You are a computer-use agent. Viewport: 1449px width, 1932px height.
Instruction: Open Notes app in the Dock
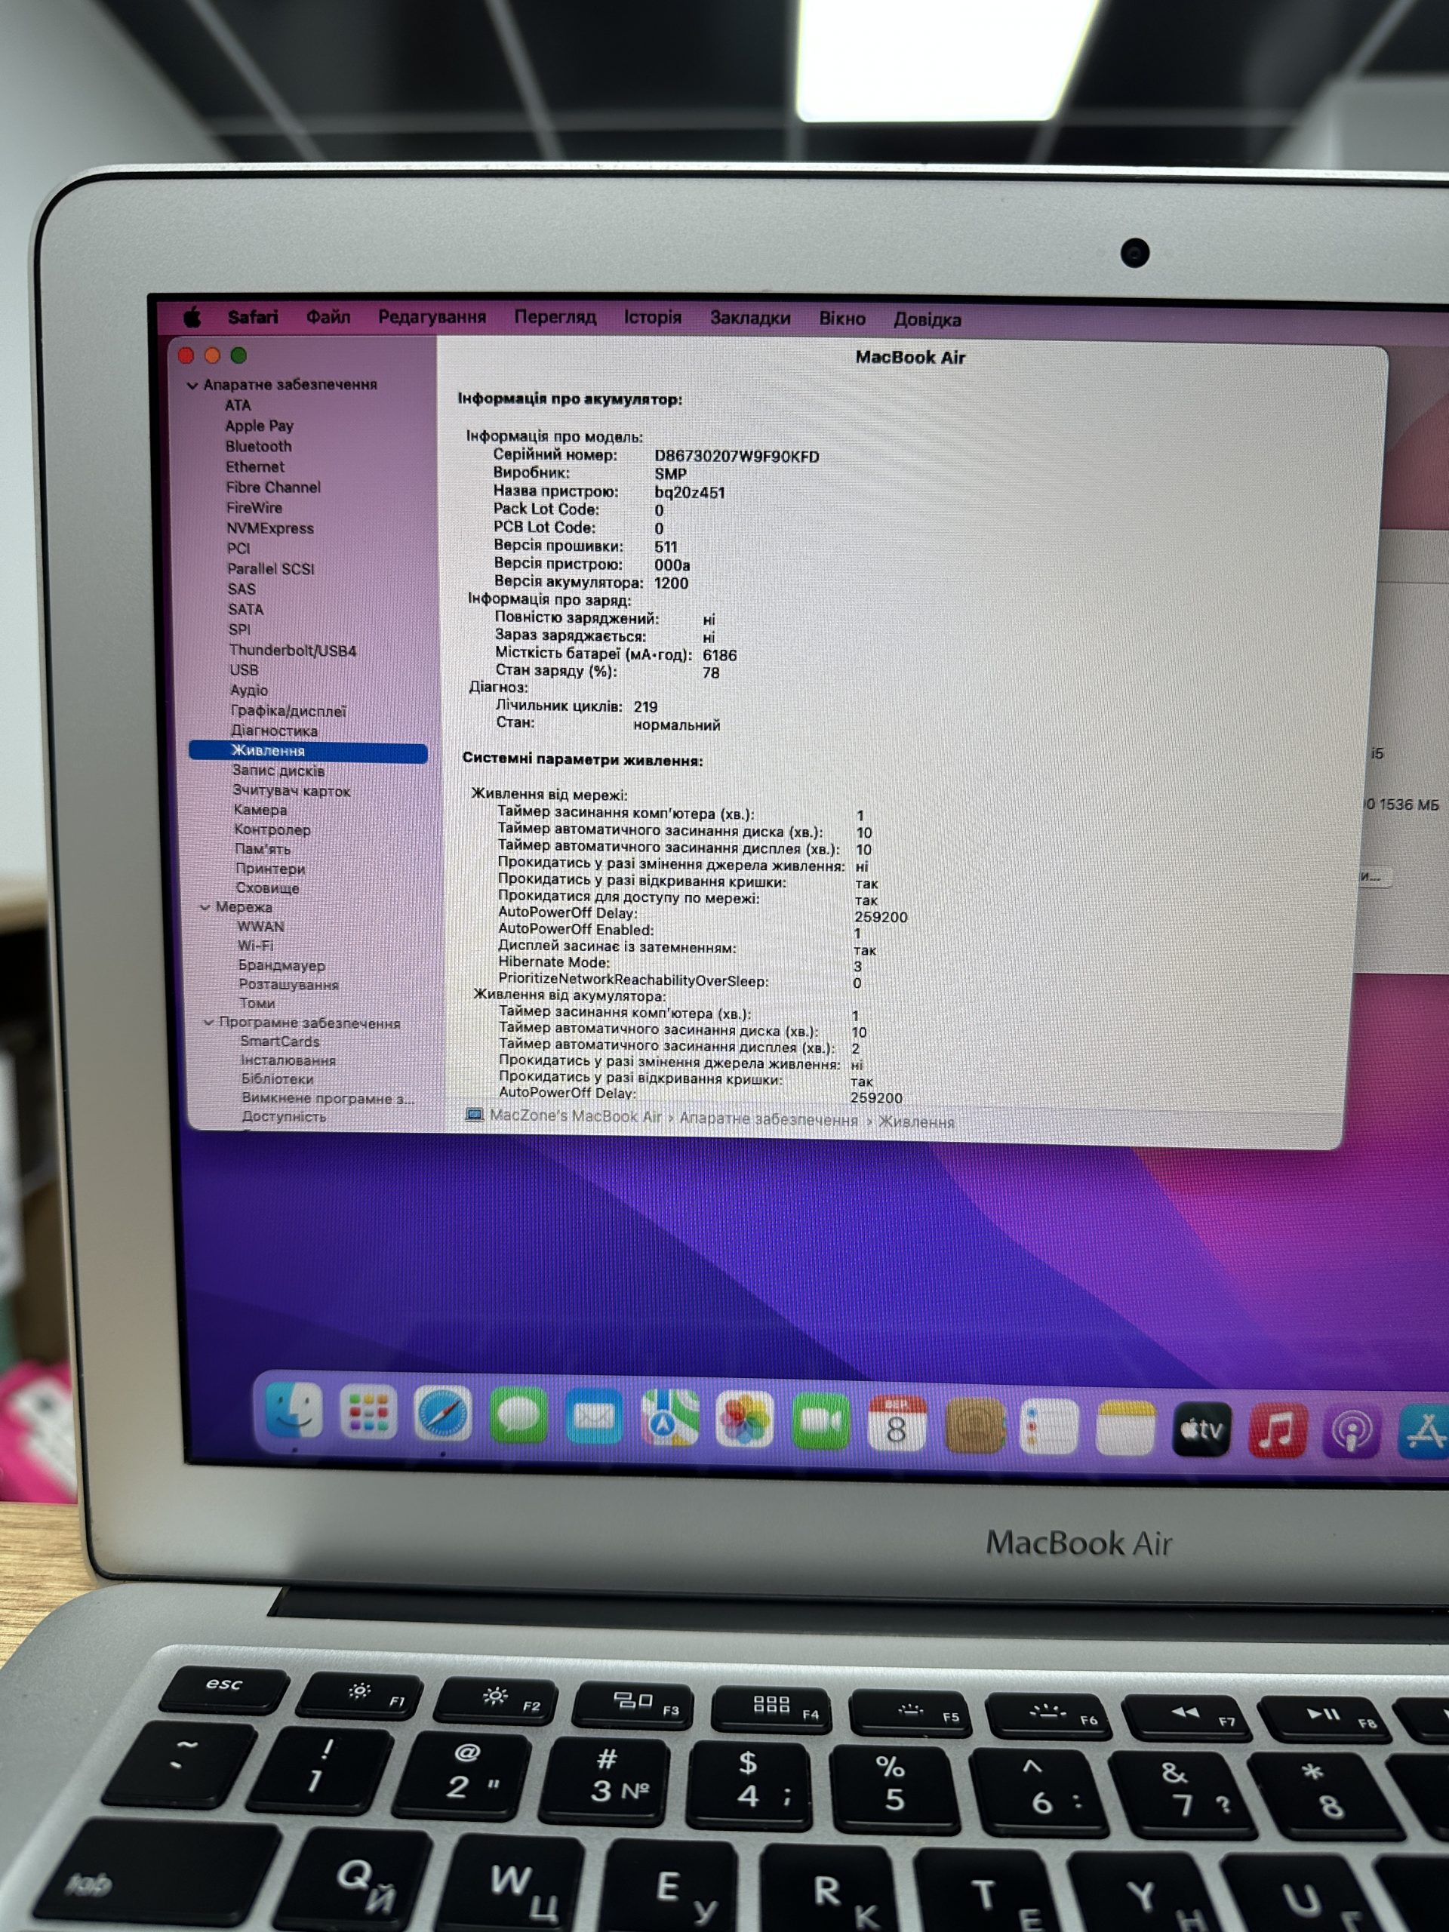coord(1125,1428)
